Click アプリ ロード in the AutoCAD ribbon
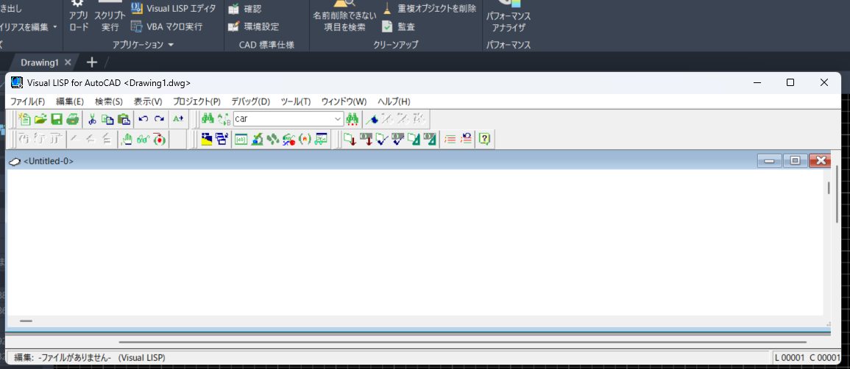 coord(79,16)
